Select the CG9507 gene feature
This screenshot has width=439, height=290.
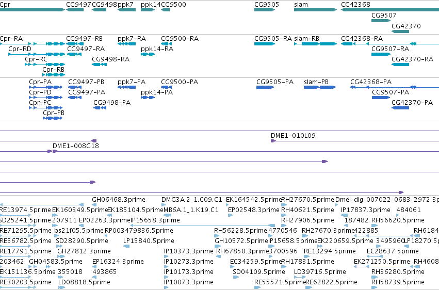pyautogui.click(x=381, y=21)
